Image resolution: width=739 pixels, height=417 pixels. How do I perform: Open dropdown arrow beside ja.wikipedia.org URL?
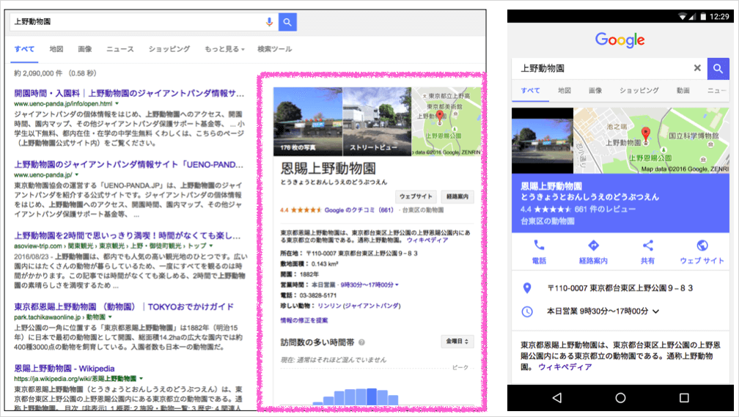click(x=141, y=378)
